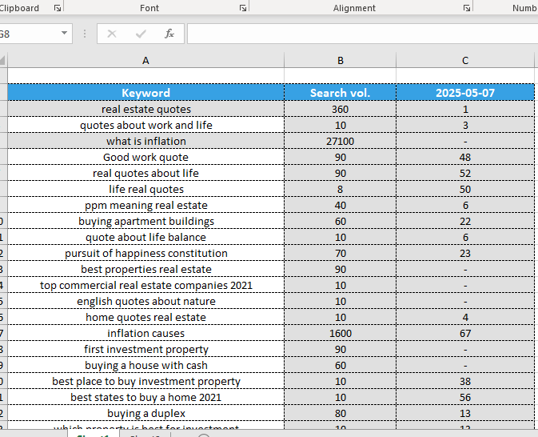The width and height of the screenshot is (538, 437).
Task: Click the Select All corner triangle
Action: (x=2, y=61)
